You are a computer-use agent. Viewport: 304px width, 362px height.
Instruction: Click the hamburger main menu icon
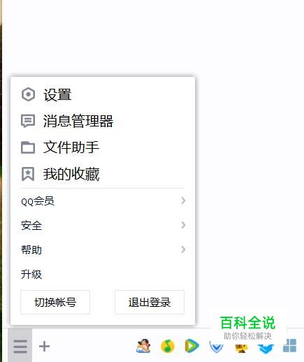tap(20, 347)
